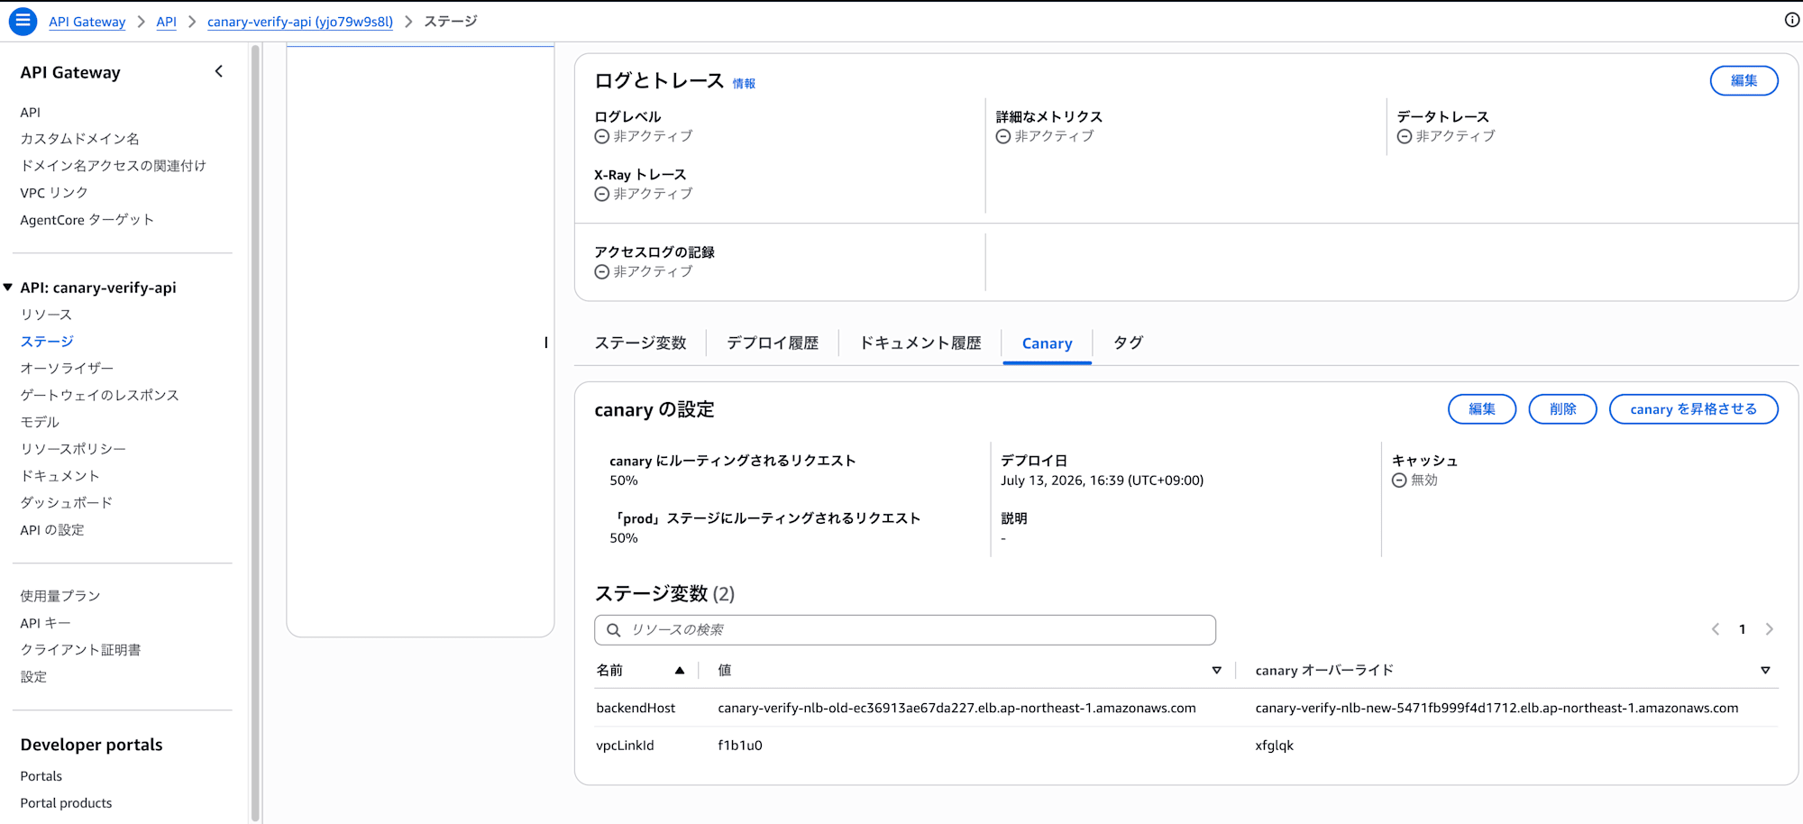Open クライアント証明書 in the sidebar

[x=80, y=650]
